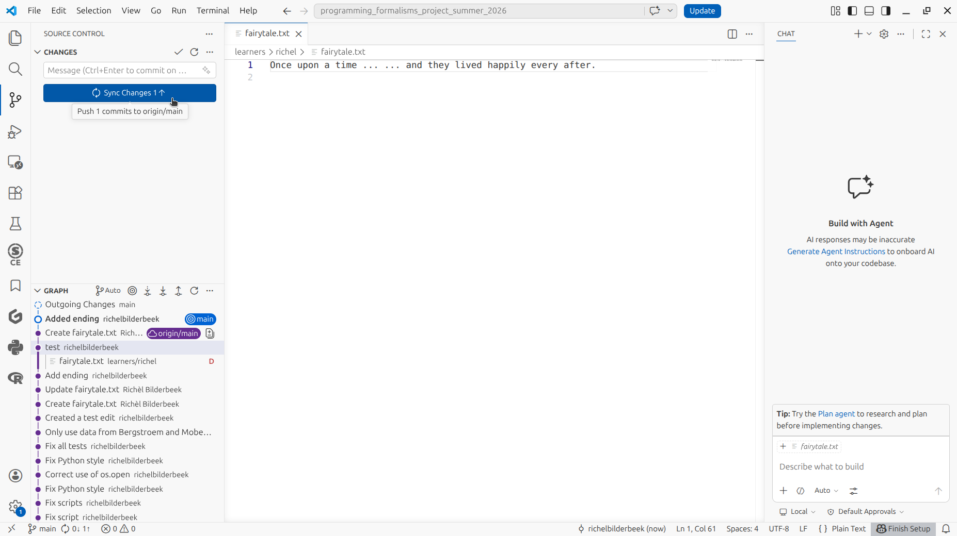Image resolution: width=957 pixels, height=536 pixels.
Task: Open Source Control view in activity bar
Action: [x=15, y=100]
